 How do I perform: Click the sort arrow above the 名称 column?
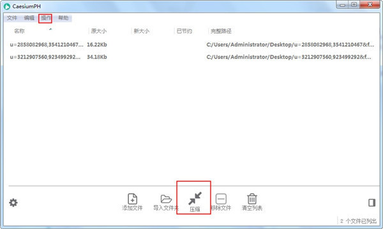[x=50, y=29]
